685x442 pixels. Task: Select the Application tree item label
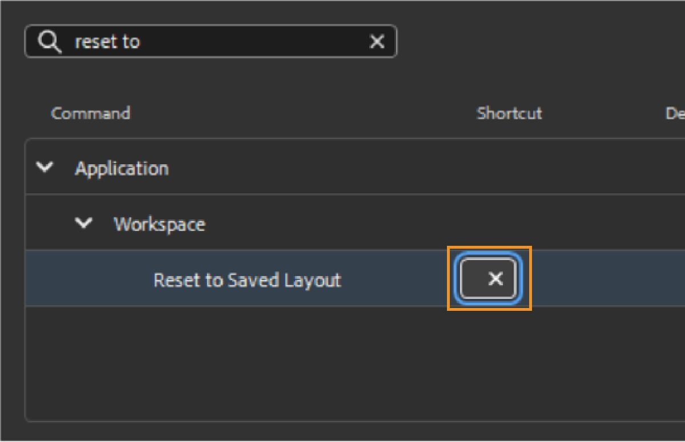[122, 168]
